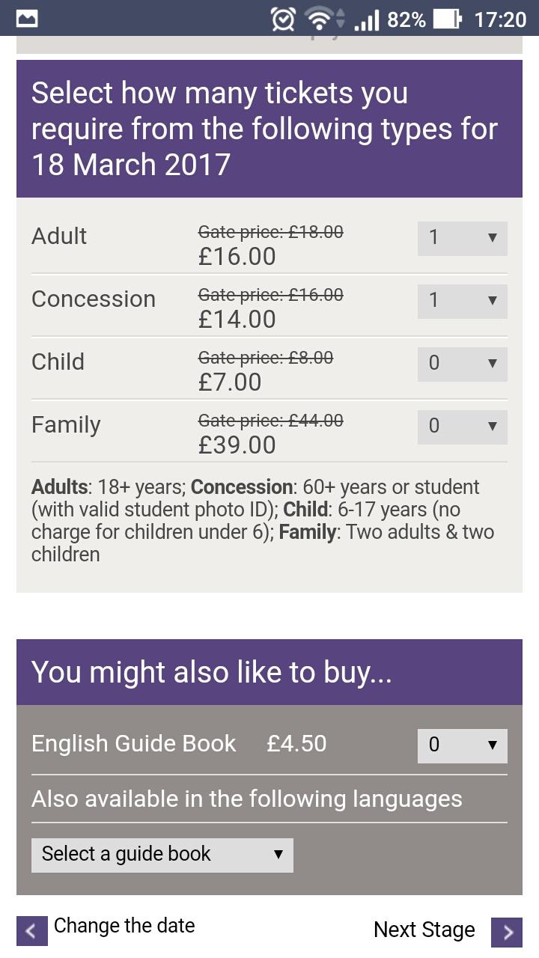The image size is (539, 958).
Task: Tap the Adult £16.00 price text
Action: click(x=237, y=257)
